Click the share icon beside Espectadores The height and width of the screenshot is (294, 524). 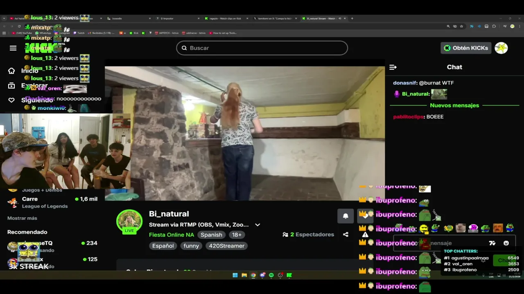(346, 234)
